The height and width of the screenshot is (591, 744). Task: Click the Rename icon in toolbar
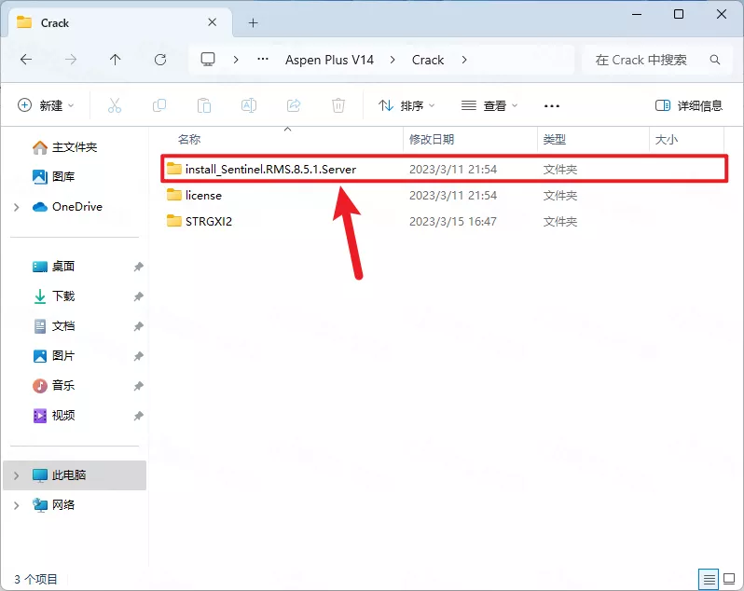tap(249, 105)
